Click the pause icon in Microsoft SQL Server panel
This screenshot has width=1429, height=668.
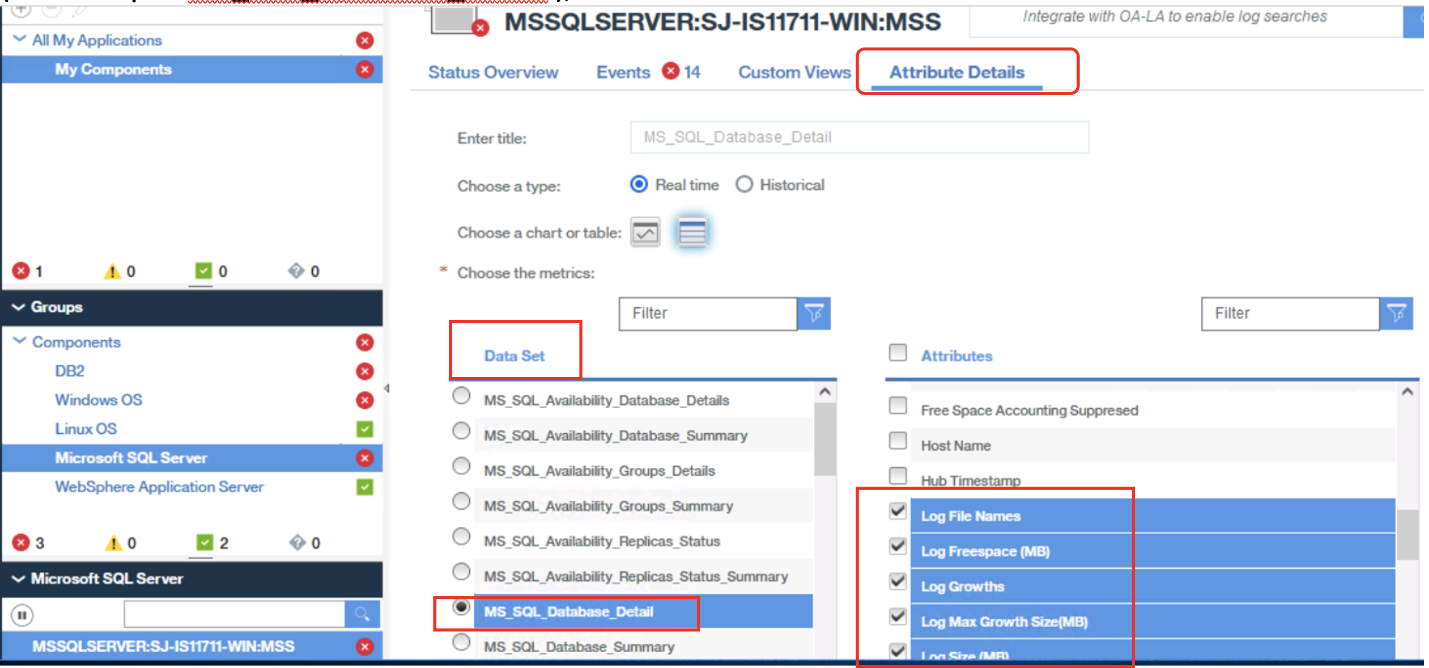(x=22, y=615)
